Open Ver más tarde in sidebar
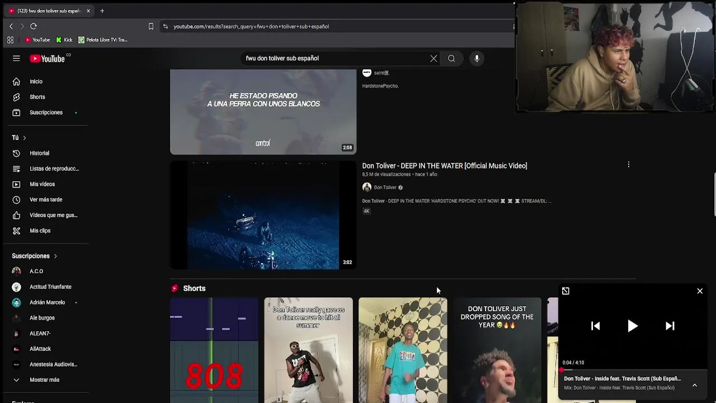The width and height of the screenshot is (716, 403). pos(45,199)
